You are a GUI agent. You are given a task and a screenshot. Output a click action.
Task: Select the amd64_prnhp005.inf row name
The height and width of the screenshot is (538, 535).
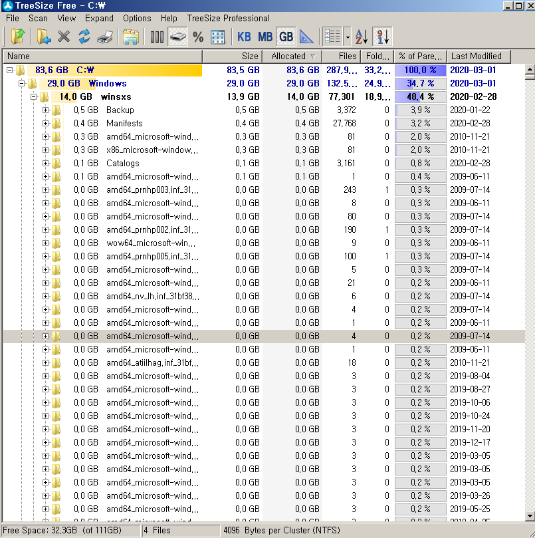click(x=153, y=256)
